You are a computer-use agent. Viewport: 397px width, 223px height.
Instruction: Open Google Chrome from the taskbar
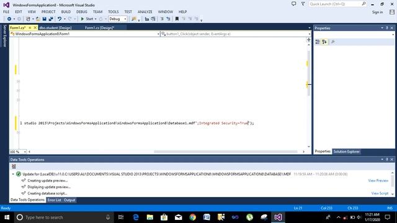193,217
